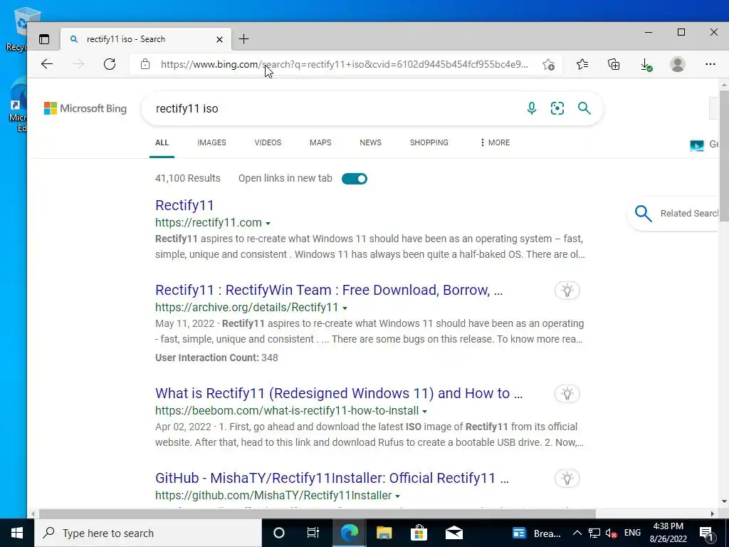Switch to the SHOPPING tab
Viewport: 729px width, 547px height.
pyautogui.click(x=429, y=142)
